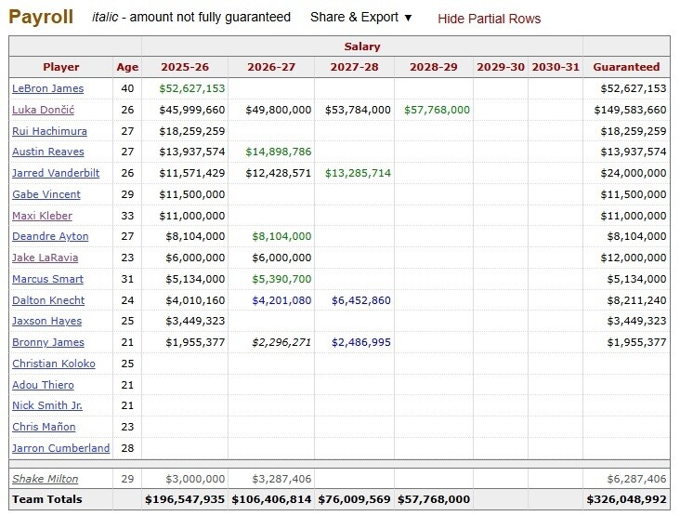Select Dalton Knecht's $6,452,860 2027-28 salary
Screen dimensions: 680x516
pyautogui.click(x=361, y=300)
